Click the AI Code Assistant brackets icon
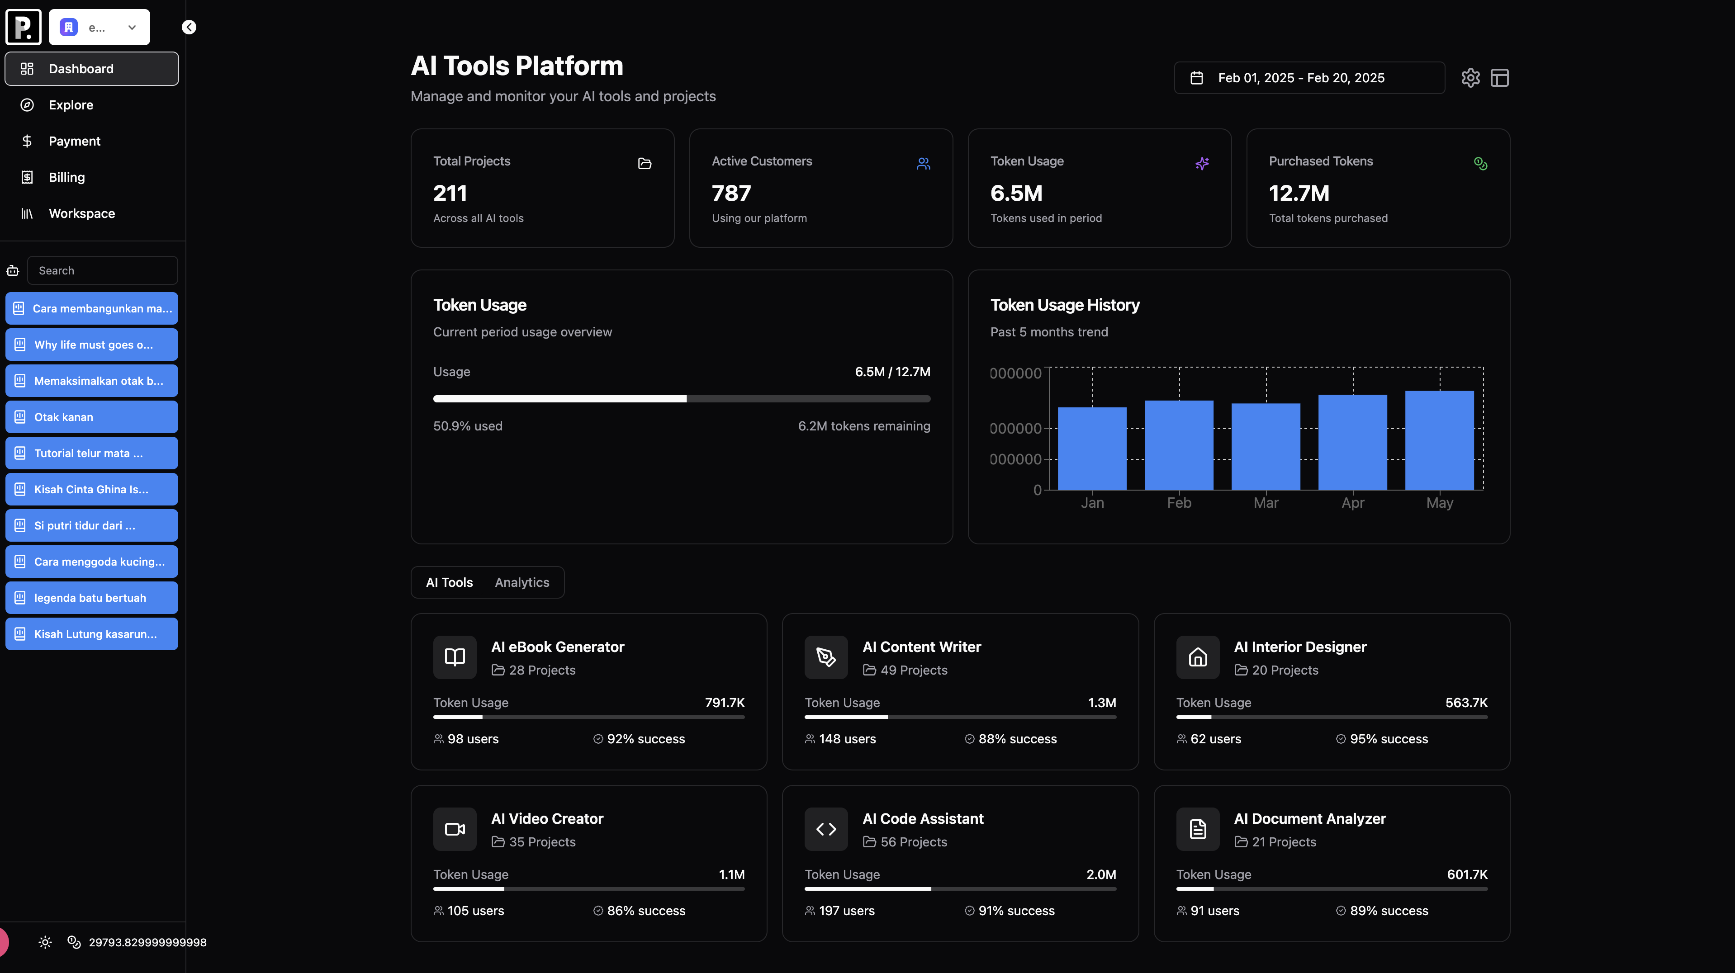The width and height of the screenshot is (1735, 973). [826, 829]
